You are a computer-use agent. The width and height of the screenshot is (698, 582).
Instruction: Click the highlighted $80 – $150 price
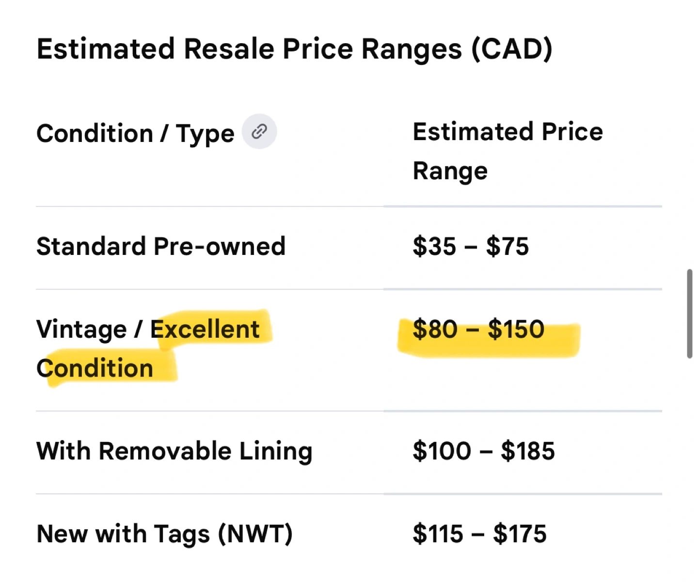tap(478, 330)
